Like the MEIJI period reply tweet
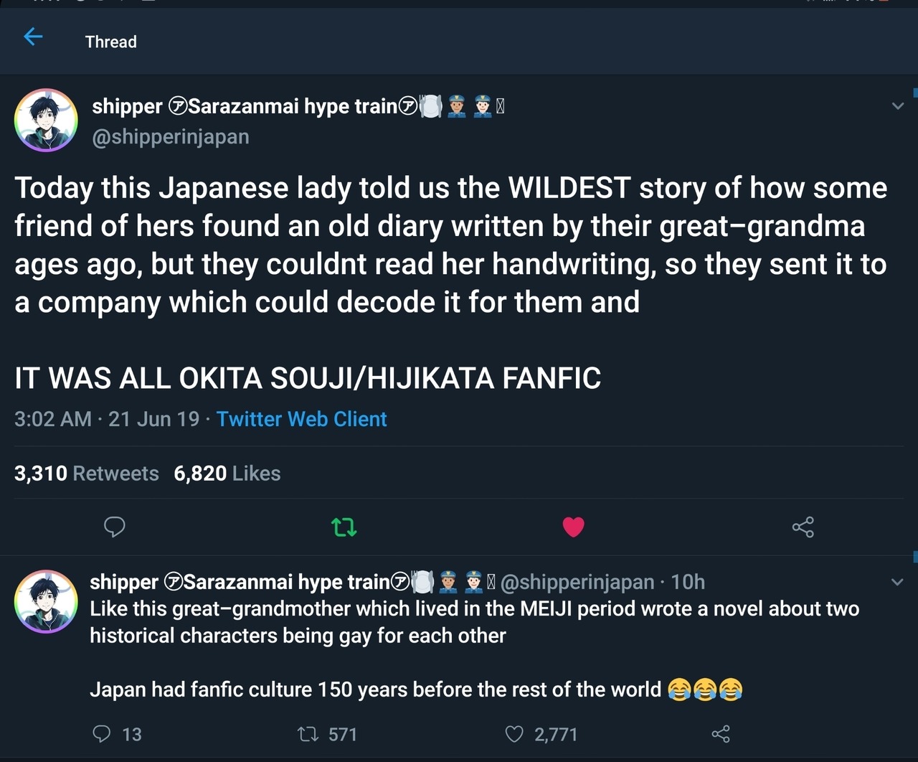This screenshot has height=762, width=918. 514,733
